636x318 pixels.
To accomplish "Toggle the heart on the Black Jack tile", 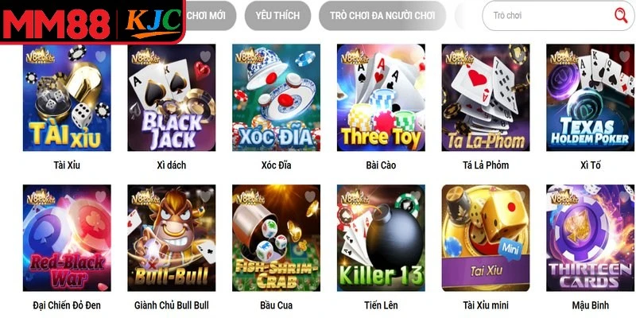I will [205, 56].
